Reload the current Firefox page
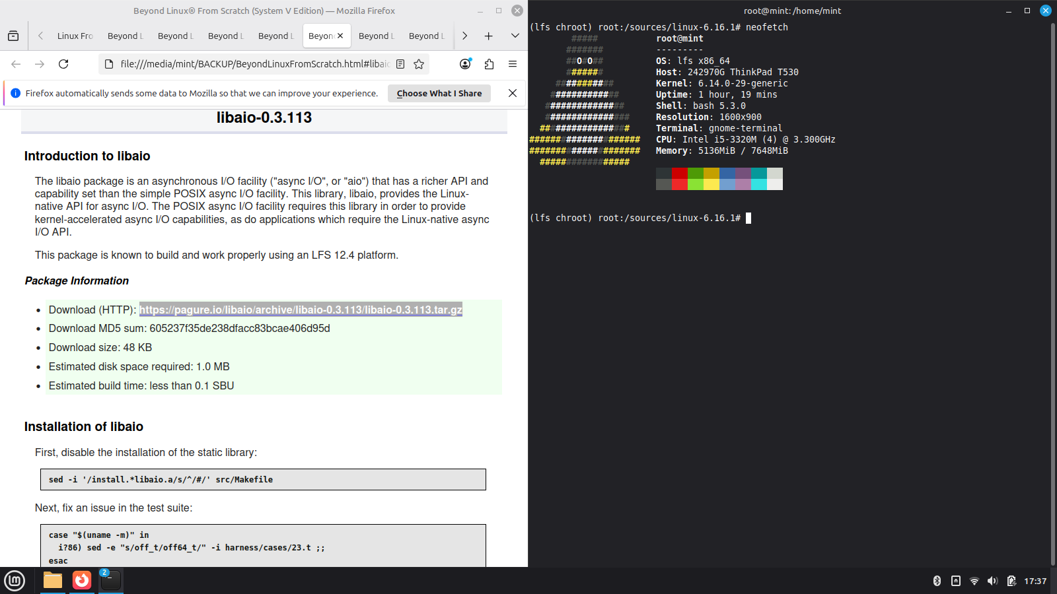Screen dimensions: 1057x594 pyautogui.click(x=63, y=64)
